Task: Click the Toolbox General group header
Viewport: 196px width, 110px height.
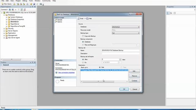Action: pos(18,65)
